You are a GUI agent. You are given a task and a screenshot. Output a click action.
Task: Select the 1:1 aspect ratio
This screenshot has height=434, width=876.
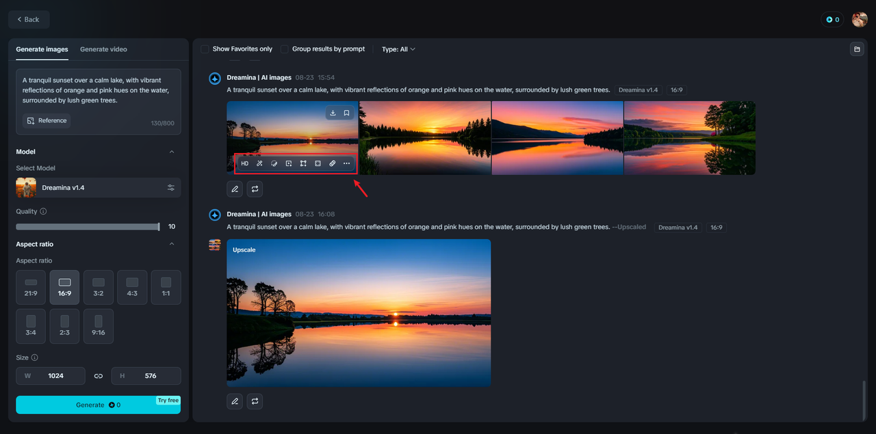(x=166, y=287)
